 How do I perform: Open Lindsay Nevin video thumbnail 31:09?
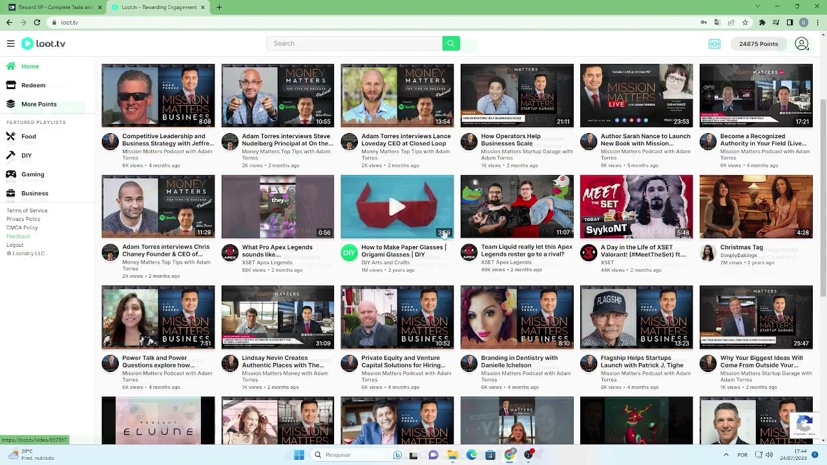click(277, 317)
